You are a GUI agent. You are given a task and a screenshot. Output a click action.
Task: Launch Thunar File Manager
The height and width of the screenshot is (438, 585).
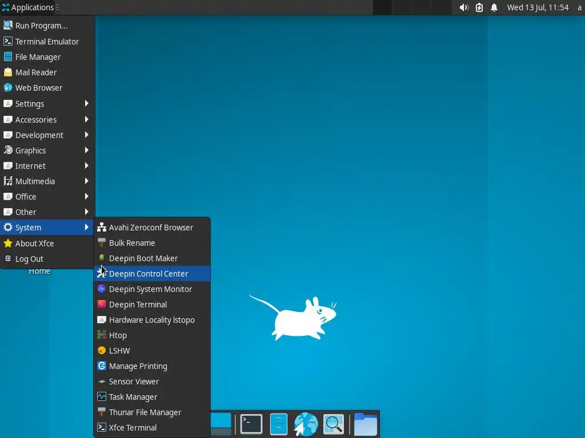152,412
